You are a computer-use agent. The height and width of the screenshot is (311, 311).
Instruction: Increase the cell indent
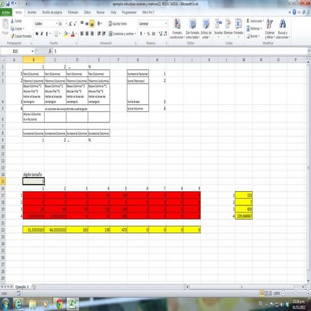pyautogui.click(x=104, y=34)
